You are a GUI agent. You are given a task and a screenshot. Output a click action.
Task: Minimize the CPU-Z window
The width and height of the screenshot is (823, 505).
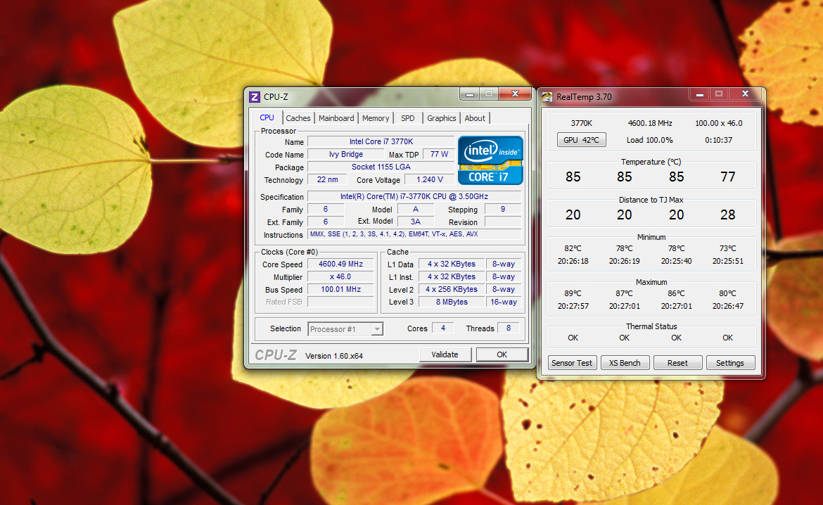coord(470,94)
